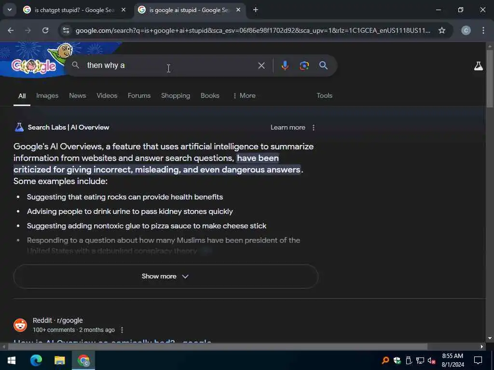View site information icon in address bar
The width and height of the screenshot is (494, 370).
coord(66,30)
